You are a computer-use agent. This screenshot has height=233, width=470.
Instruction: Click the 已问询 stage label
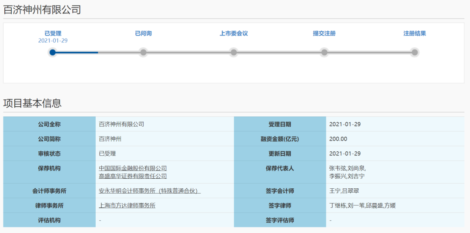click(x=143, y=33)
